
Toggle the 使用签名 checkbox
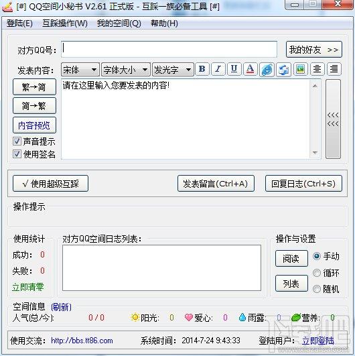click(17, 154)
